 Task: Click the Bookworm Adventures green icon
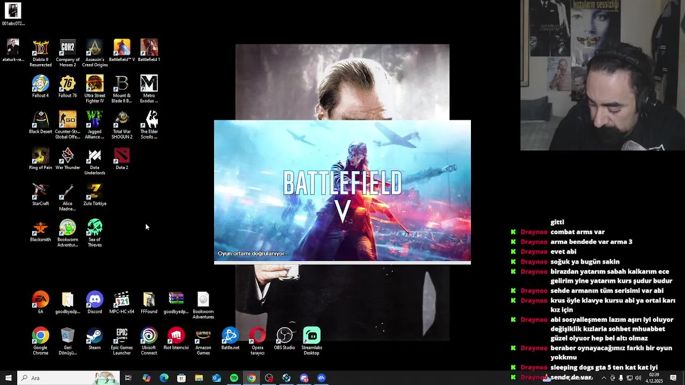click(67, 233)
